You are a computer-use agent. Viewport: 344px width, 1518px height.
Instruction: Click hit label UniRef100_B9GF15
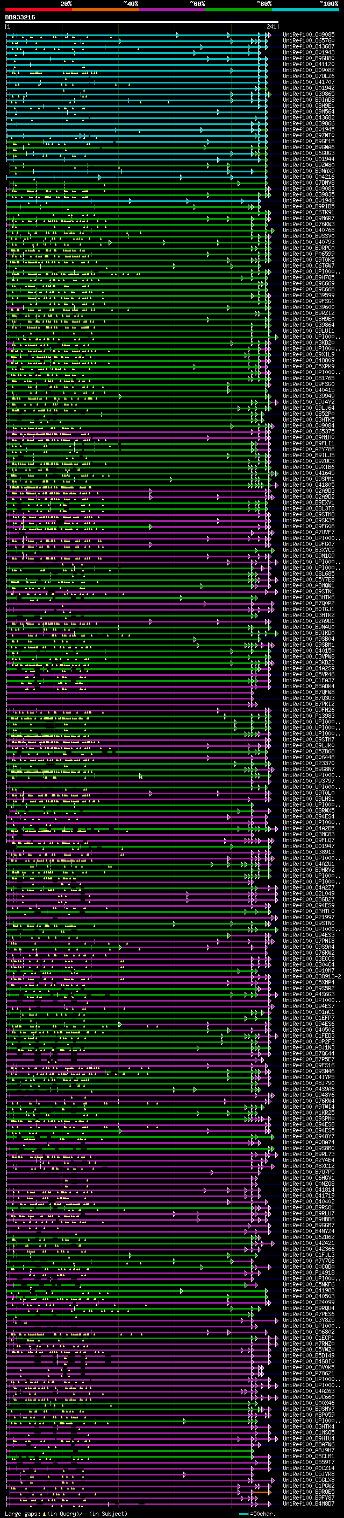pyautogui.click(x=309, y=142)
